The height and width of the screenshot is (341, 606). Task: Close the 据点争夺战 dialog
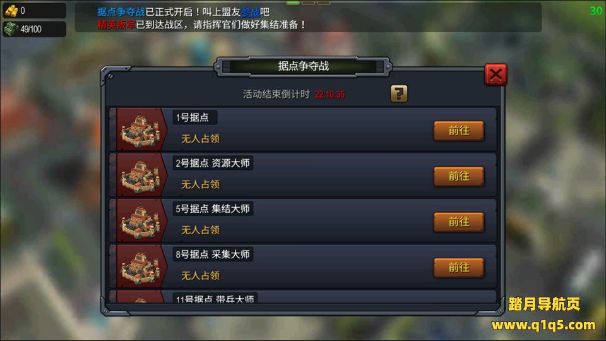point(496,75)
